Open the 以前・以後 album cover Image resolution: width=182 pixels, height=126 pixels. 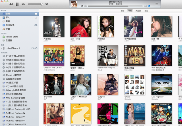[x=81, y=26]
